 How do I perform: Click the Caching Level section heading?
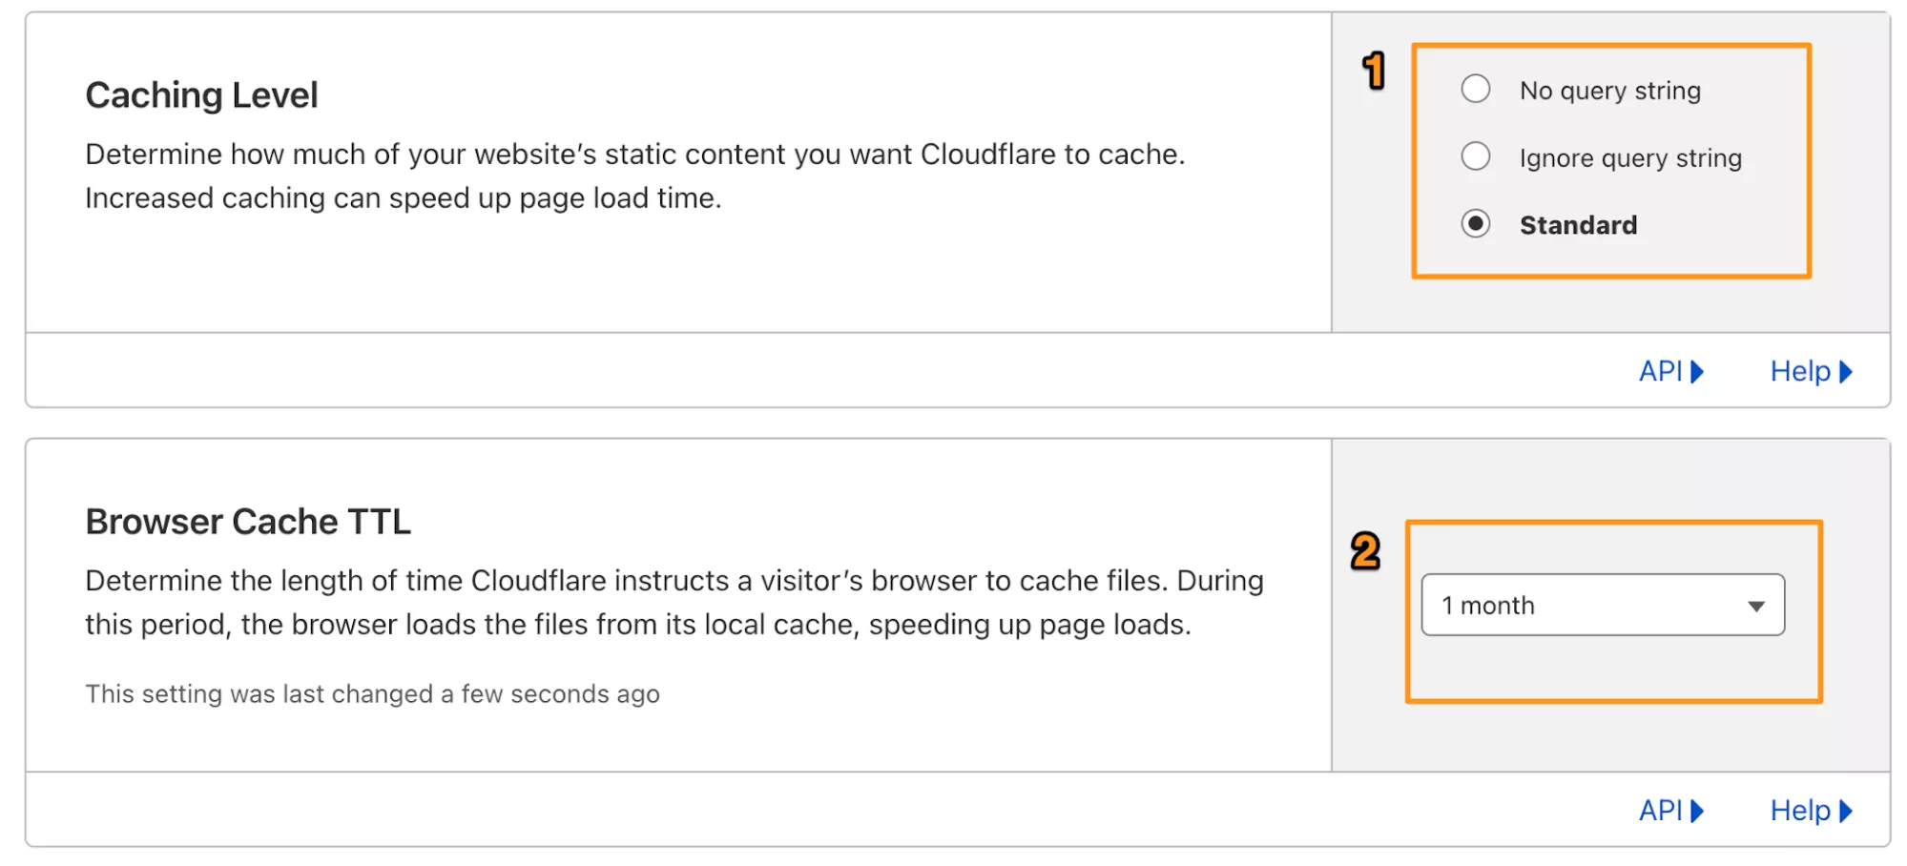(x=200, y=94)
